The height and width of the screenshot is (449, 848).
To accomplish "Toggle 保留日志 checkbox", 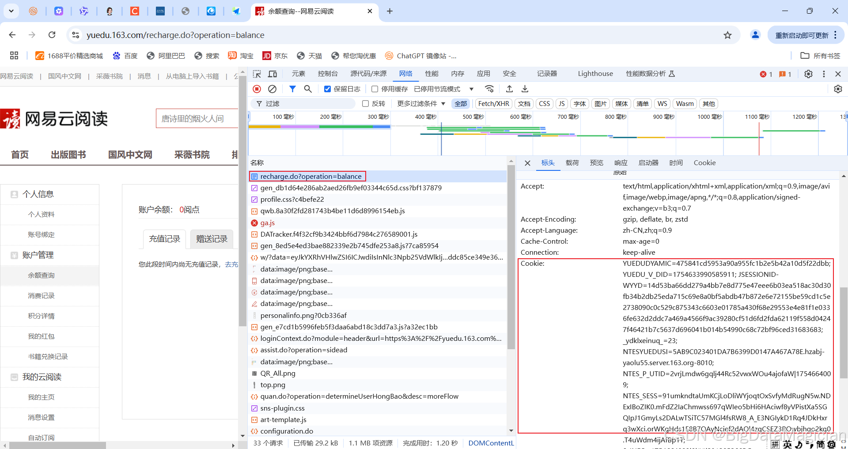I will coord(327,89).
